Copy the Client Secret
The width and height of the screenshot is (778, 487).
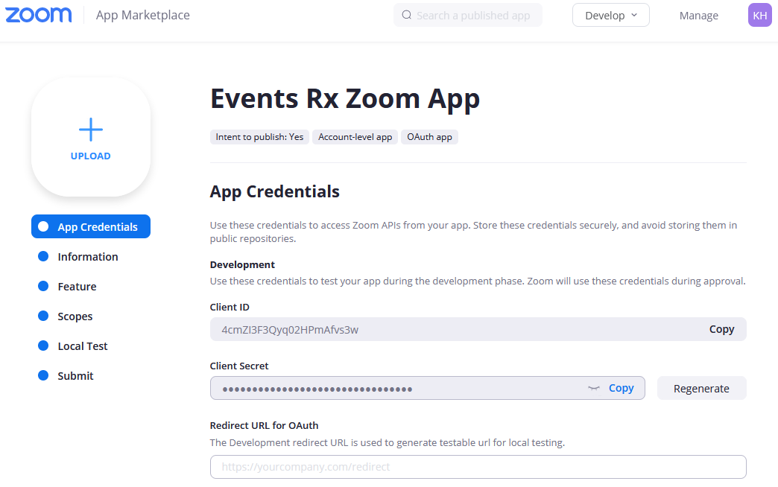coord(621,388)
